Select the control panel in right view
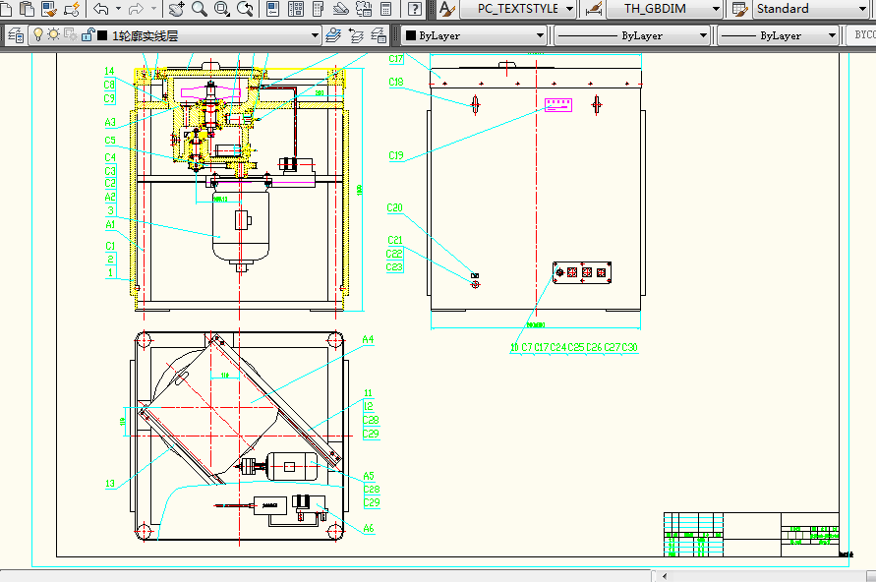Viewport: 876px width, 582px height. [x=582, y=272]
